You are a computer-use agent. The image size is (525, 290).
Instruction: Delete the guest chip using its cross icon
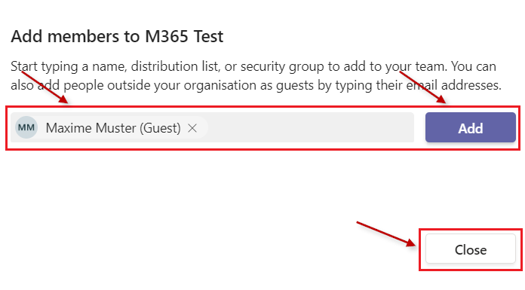tap(192, 128)
